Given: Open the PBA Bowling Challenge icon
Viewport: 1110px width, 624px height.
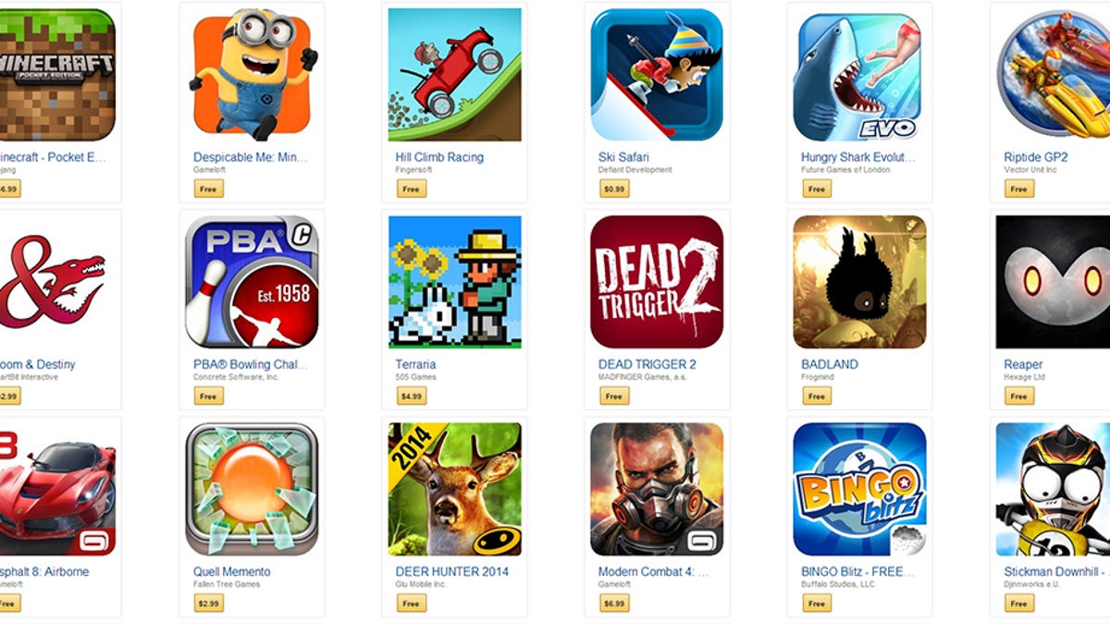Looking at the screenshot, I should [x=252, y=282].
